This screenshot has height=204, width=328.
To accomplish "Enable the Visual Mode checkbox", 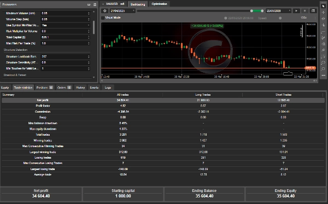I will 103,18.
